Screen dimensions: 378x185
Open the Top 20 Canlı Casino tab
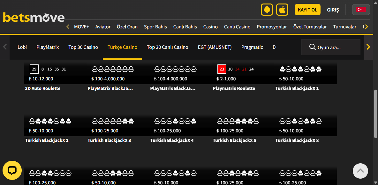point(167,47)
